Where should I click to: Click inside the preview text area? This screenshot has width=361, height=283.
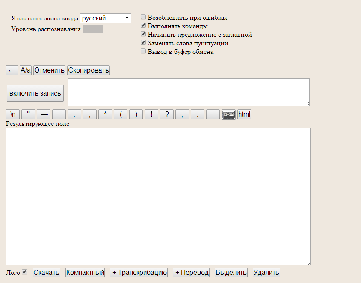tap(189, 92)
